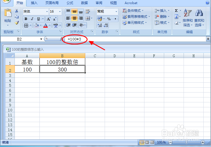Click the zoom in plus button

click(x=203, y=142)
